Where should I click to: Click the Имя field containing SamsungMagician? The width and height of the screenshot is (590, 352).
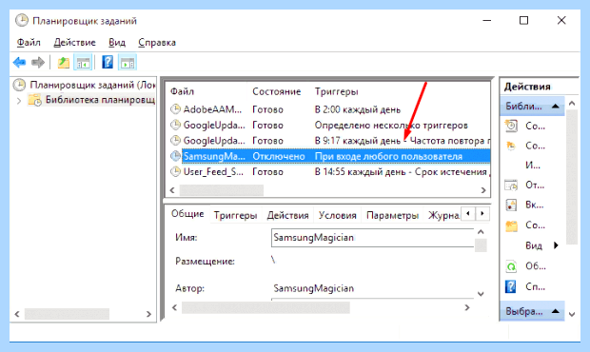[x=372, y=238]
